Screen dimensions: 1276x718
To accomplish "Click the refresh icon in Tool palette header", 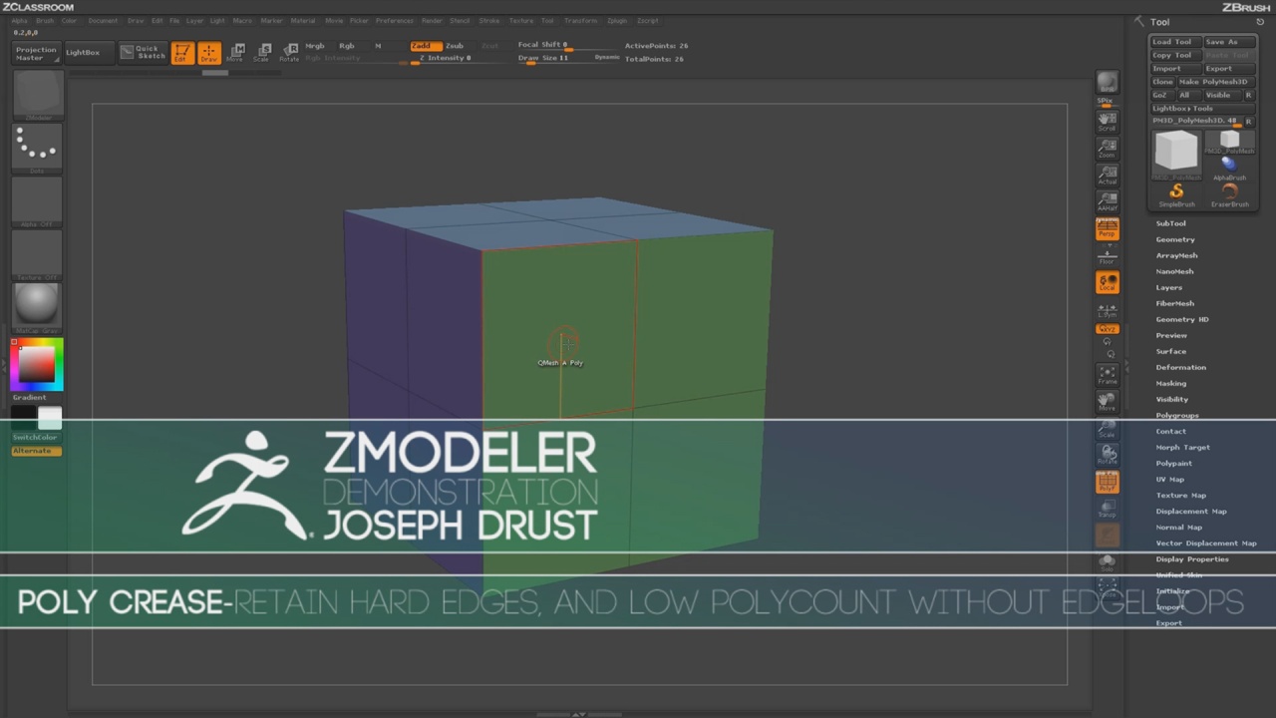I will [x=1260, y=22].
